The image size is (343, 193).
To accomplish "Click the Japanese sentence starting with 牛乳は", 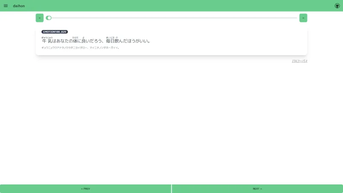I will pos(96,41).
